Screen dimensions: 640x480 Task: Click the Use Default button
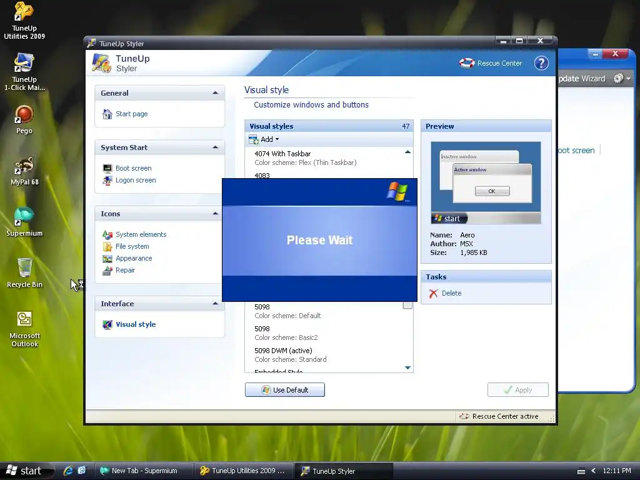tap(285, 390)
